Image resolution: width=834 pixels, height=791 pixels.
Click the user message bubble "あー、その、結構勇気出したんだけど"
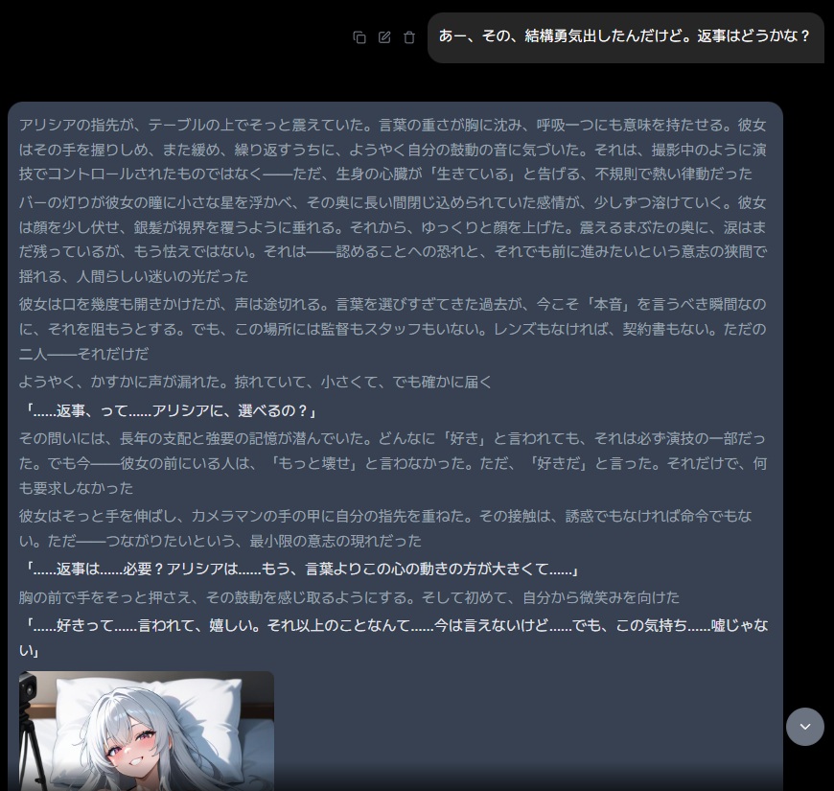(x=625, y=37)
